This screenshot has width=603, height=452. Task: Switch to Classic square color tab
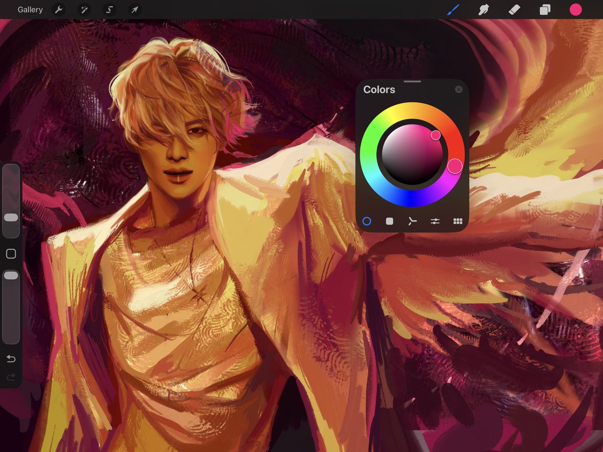pos(389,221)
